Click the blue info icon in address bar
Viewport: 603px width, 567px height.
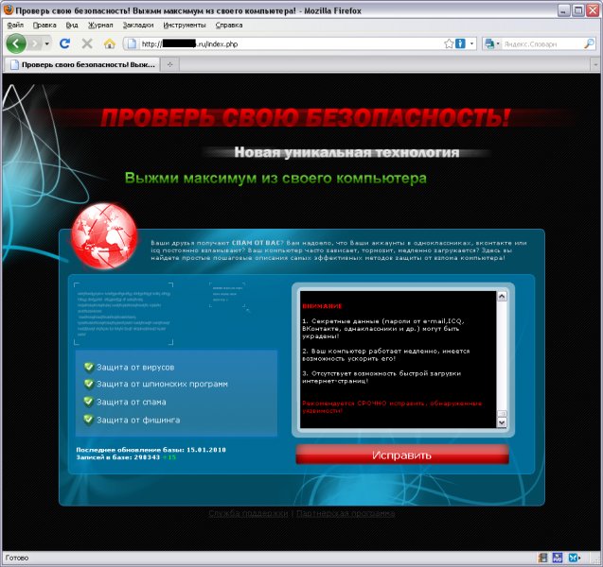click(460, 43)
